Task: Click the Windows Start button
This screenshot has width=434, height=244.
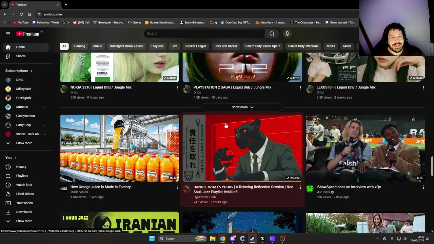Action: (152, 239)
